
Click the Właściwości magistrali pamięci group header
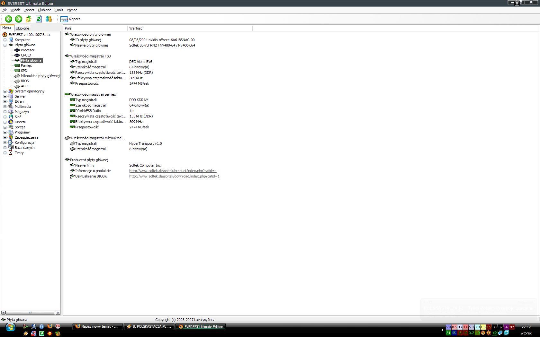point(93,94)
